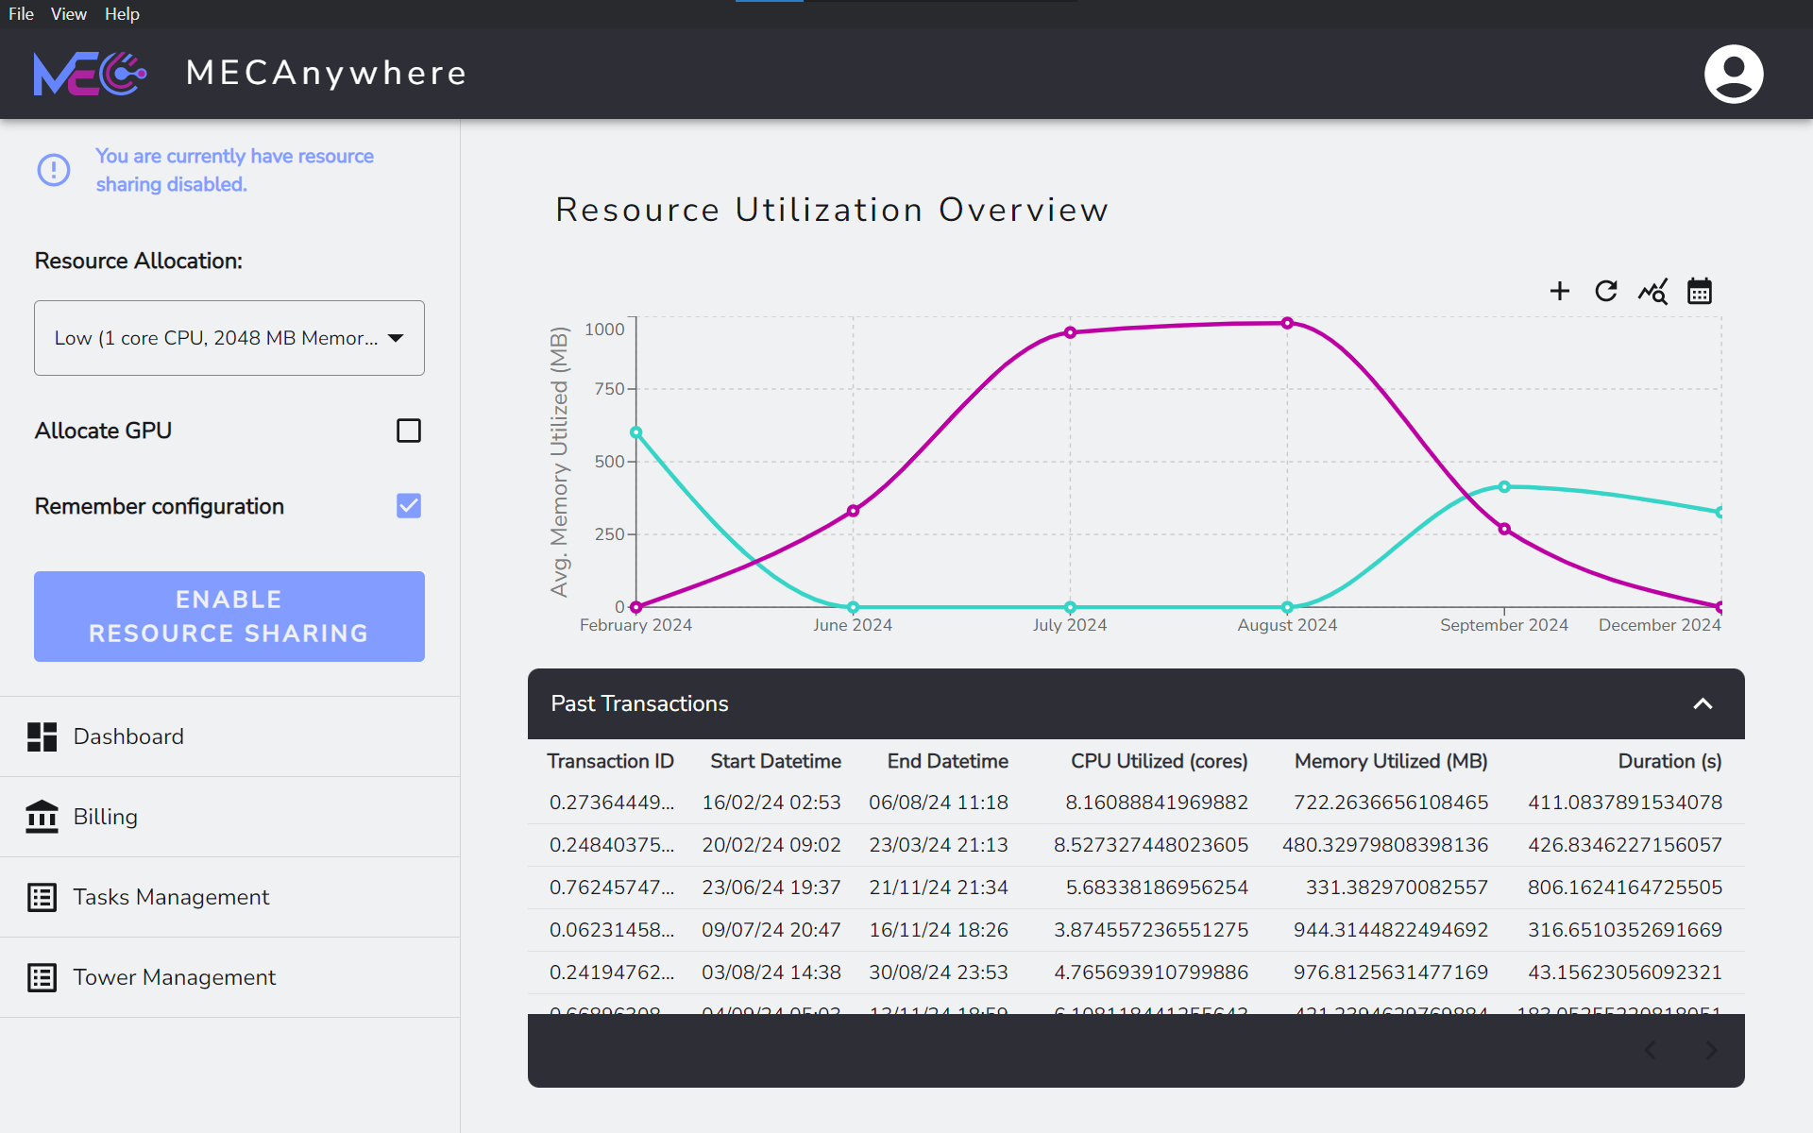This screenshot has width=1813, height=1133.
Task: Click the Tasks Management list icon
Action: [42, 897]
